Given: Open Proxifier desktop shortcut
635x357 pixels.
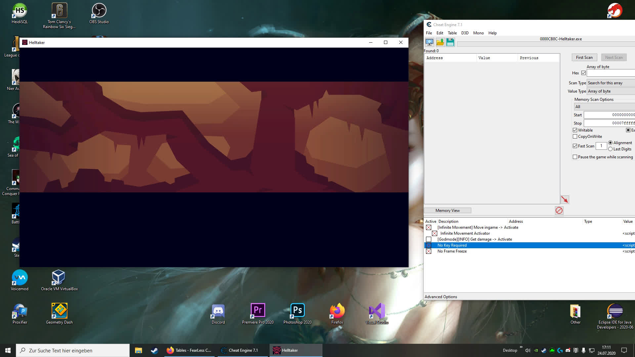Looking at the screenshot, I should (20, 314).
